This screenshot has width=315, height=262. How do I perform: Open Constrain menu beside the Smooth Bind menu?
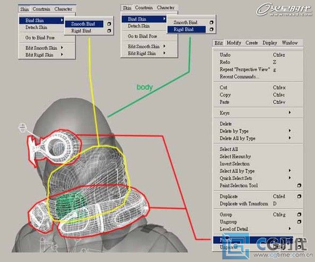(x=41, y=9)
